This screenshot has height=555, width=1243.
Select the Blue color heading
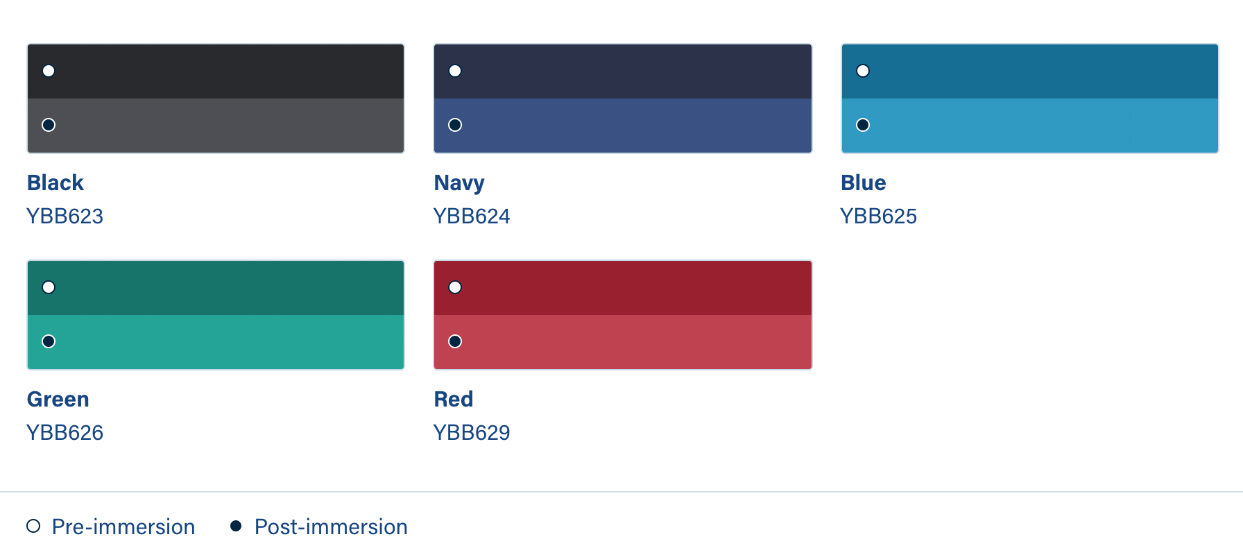pyautogui.click(x=864, y=182)
